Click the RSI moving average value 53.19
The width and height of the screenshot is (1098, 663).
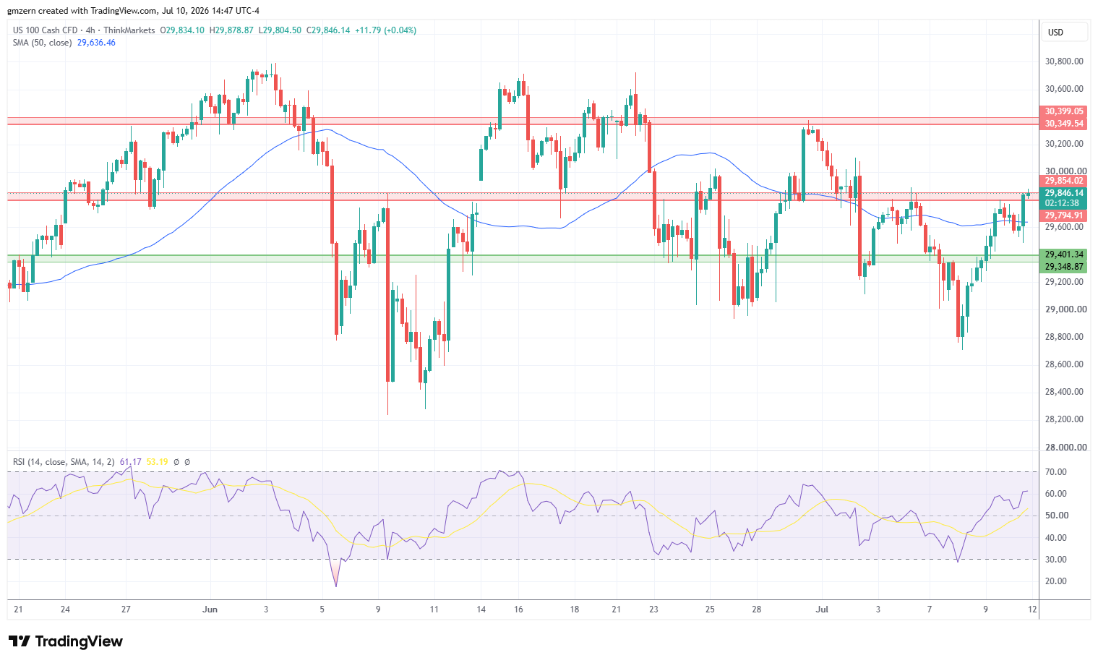click(157, 462)
